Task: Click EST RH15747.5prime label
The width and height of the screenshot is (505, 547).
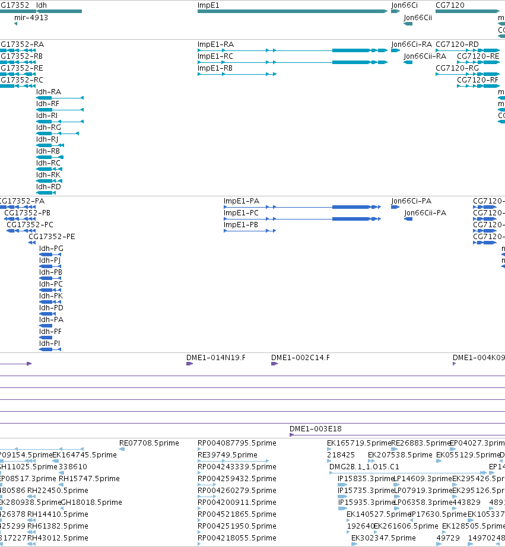Action: (90, 479)
